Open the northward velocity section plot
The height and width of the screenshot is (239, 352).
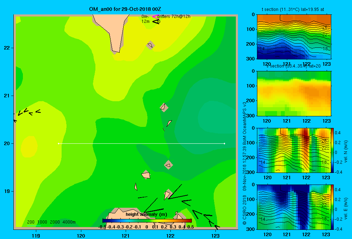pos(294,150)
